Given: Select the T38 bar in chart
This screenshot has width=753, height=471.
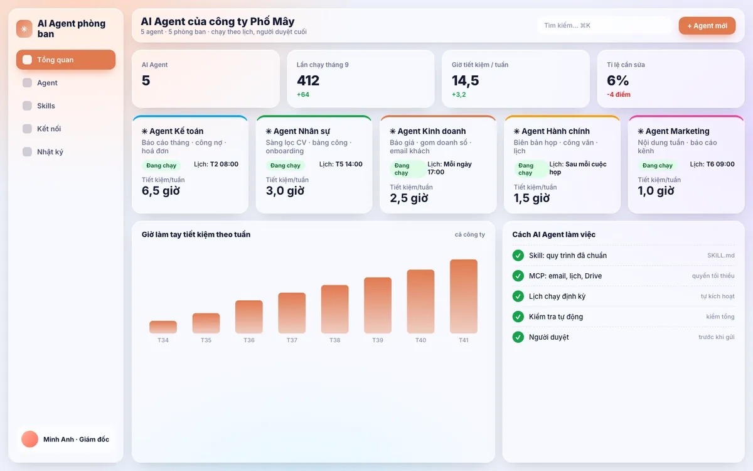Looking at the screenshot, I should (334, 309).
